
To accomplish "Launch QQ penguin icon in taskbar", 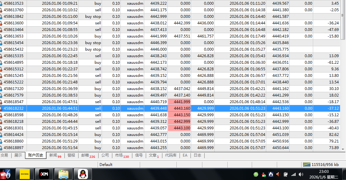I will coord(83,174).
